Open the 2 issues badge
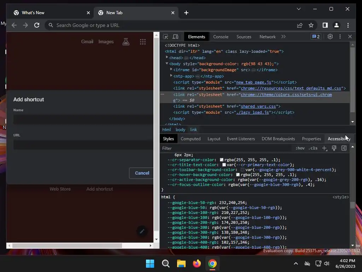362x272 pixels. coord(316,36)
